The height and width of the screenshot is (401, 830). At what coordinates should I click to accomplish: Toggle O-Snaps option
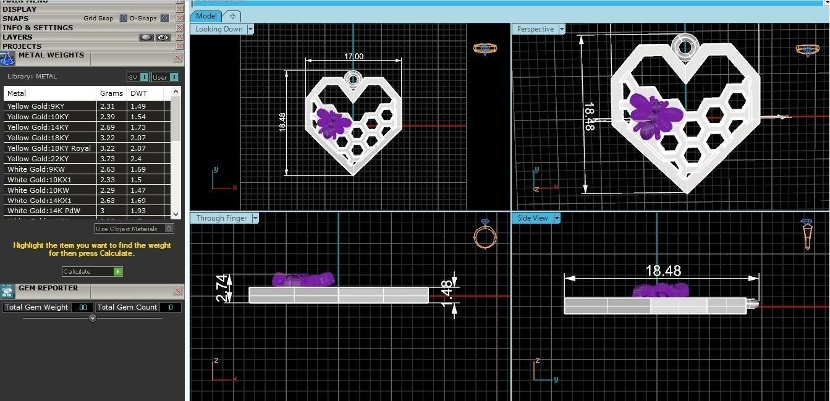pos(164,19)
